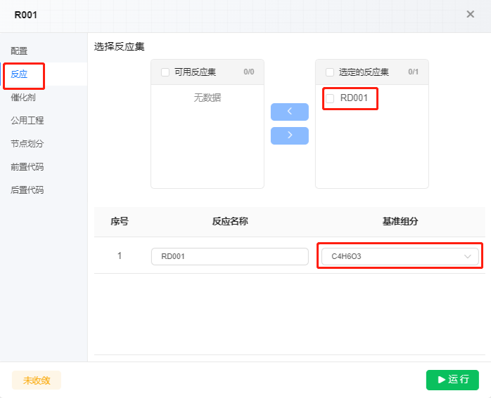Click the row number 1 cell
The width and height of the screenshot is (491, 398).
[120, 256]
